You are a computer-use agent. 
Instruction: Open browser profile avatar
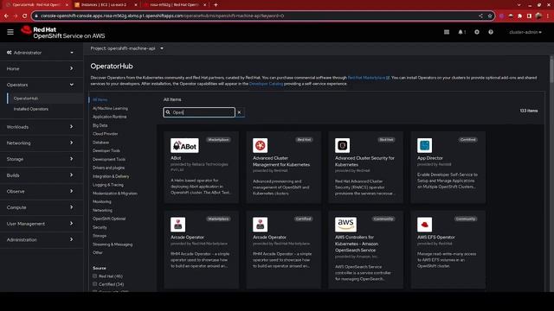(x=538, y=16)
